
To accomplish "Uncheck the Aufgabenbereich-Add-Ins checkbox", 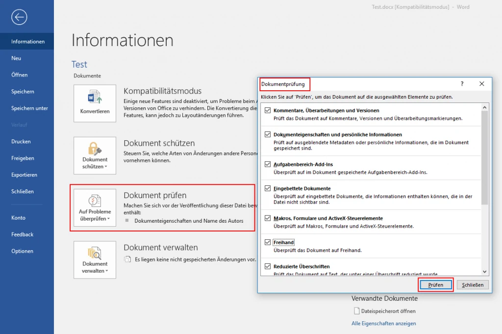I will pos(268,164).
